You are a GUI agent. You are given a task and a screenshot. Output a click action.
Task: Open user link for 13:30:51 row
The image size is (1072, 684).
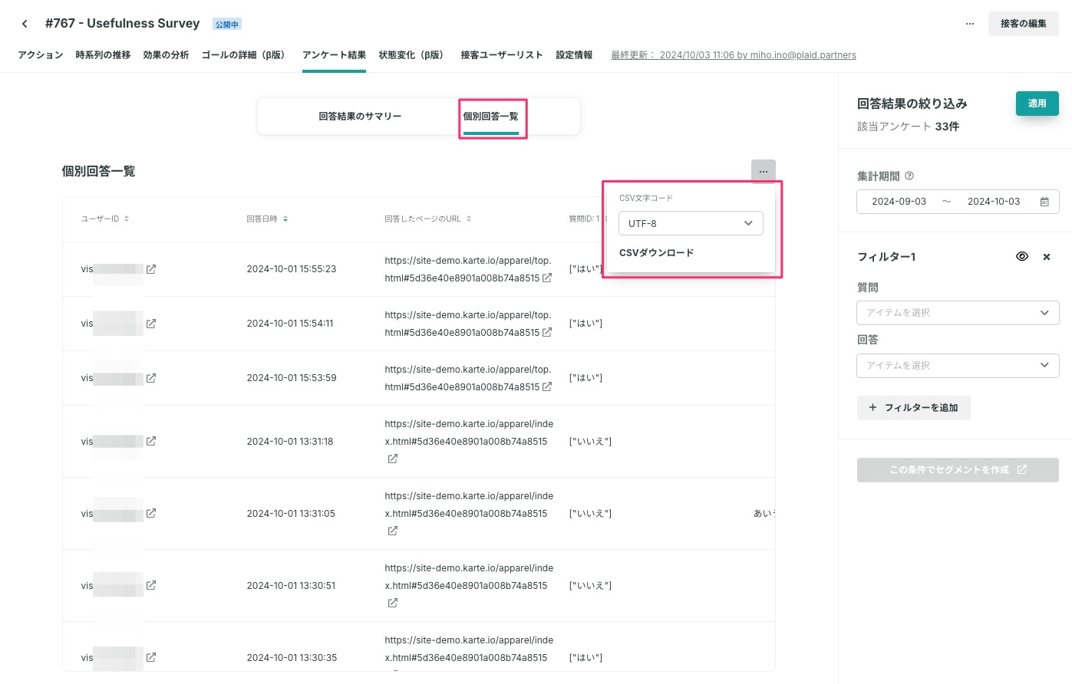point(151,585)
